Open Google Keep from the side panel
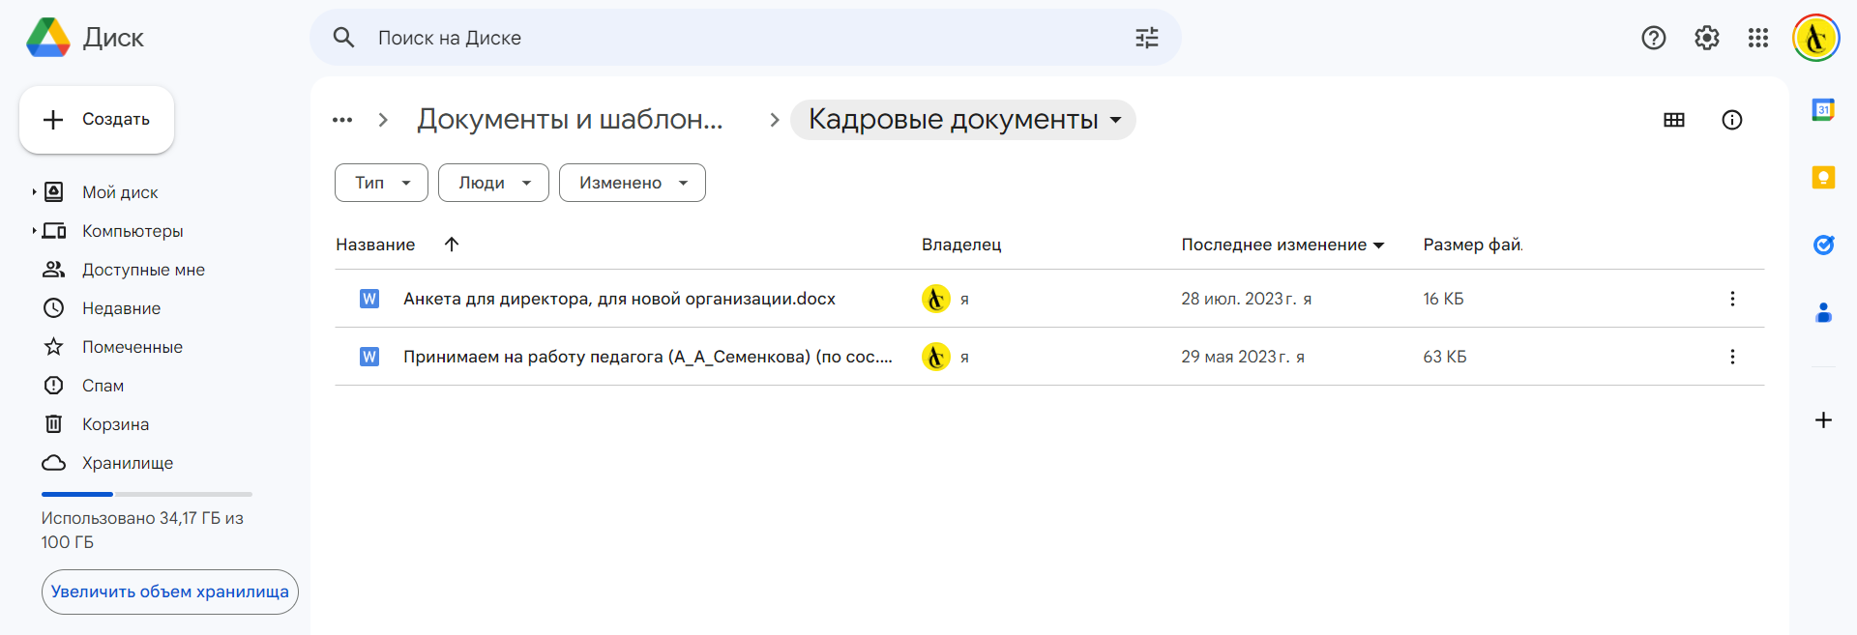The image size is (1857, 635). [x=1823, y=177]
